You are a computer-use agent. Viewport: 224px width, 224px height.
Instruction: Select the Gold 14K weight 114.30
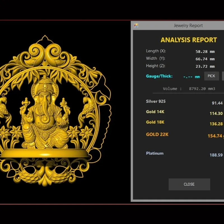click(216, 113)
